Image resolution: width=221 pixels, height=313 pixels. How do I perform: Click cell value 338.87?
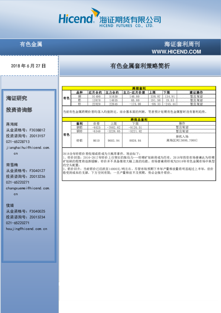(x=155, y=96)
